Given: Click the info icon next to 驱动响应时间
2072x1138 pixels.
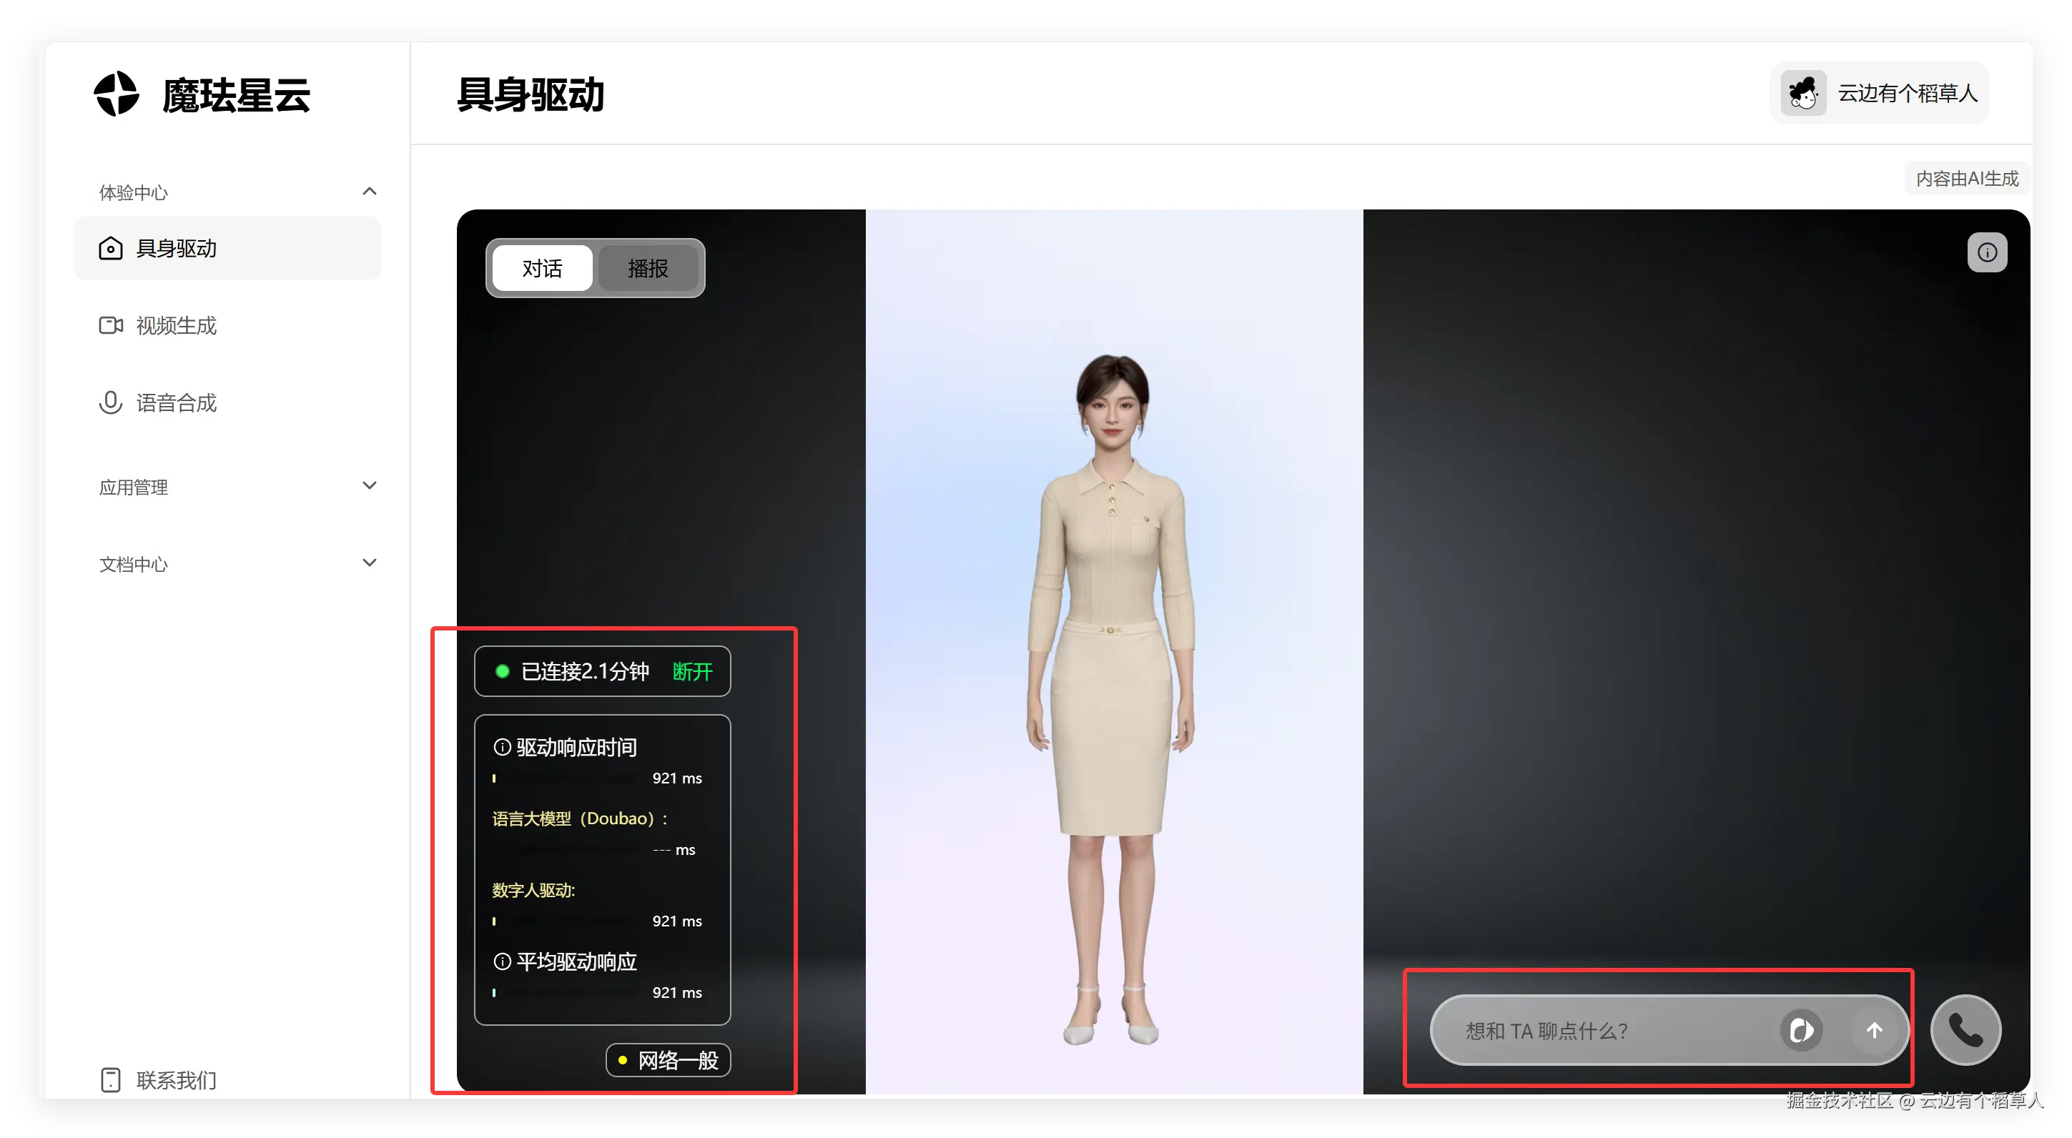Looking at the screenshot, I should [502, 747].
